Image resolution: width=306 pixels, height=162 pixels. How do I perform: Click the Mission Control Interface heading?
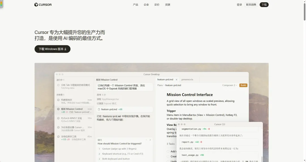(x=190, y=95)
